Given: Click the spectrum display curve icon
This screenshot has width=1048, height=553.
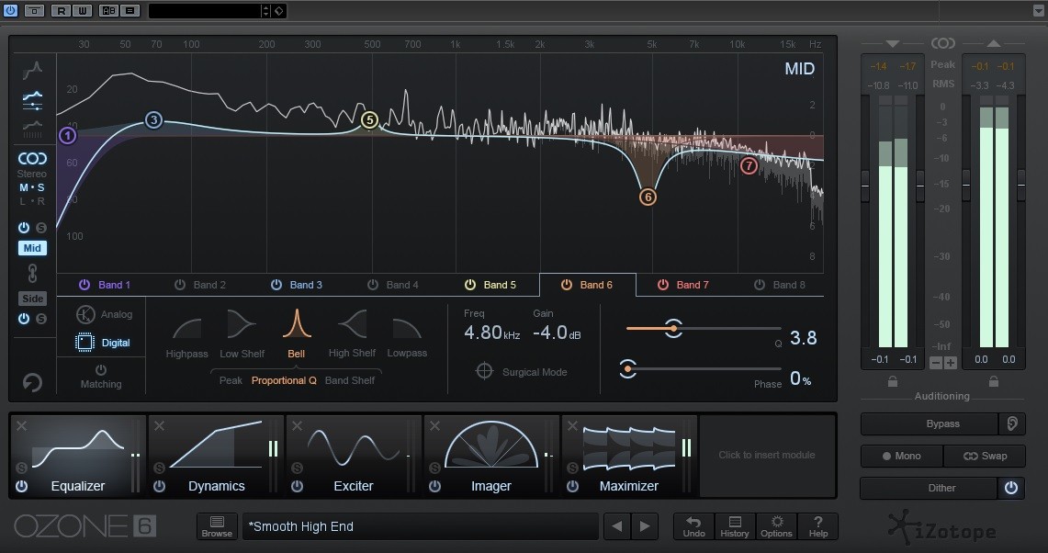Looking at the screenshot, I should click(x=32, y=70).
